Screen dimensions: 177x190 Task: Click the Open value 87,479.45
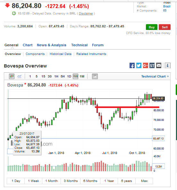pyautogui.click(x=56, y=26)
